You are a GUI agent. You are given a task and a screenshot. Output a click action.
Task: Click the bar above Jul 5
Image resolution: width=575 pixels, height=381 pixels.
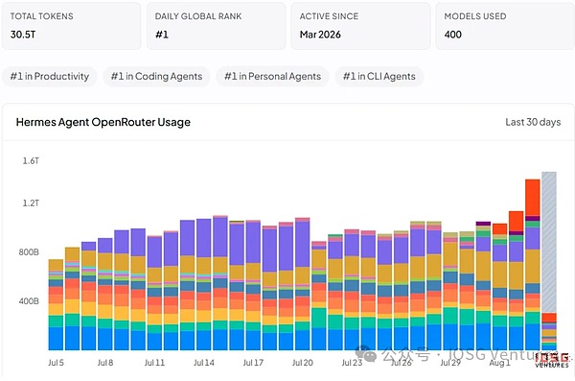point(56,304)
